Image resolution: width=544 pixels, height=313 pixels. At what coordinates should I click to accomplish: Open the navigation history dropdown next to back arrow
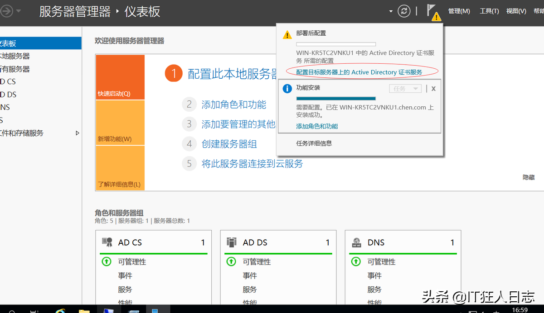click(x=19, y=11)
